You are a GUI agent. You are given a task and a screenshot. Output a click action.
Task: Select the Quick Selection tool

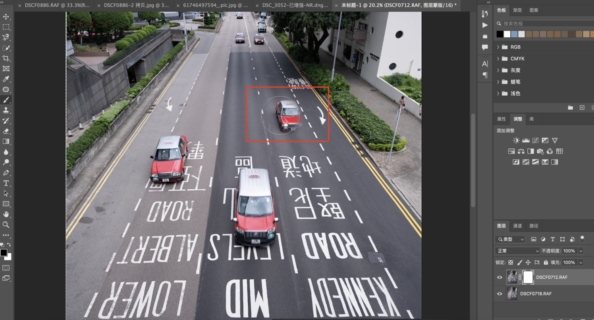[x=6, y=48]
